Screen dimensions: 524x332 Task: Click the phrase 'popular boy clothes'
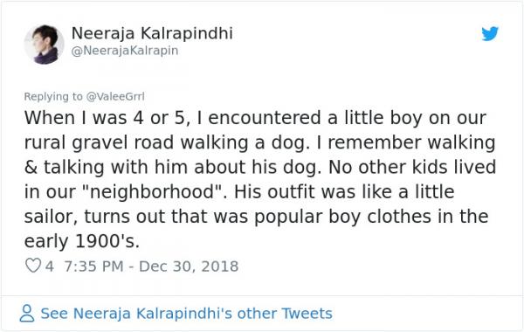point(342,217)
